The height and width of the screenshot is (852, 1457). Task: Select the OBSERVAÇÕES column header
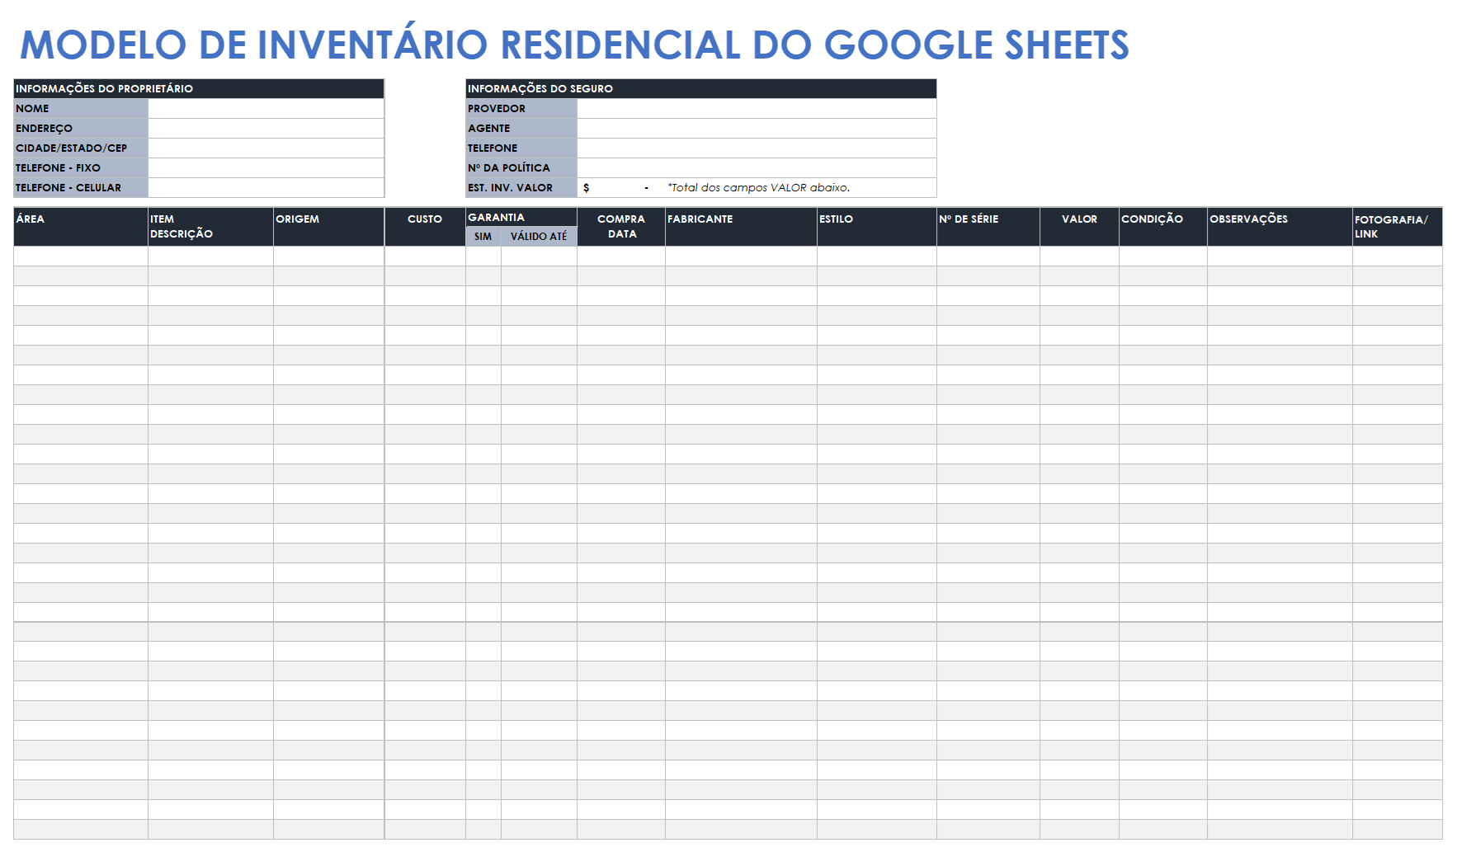pos(1280,227)
